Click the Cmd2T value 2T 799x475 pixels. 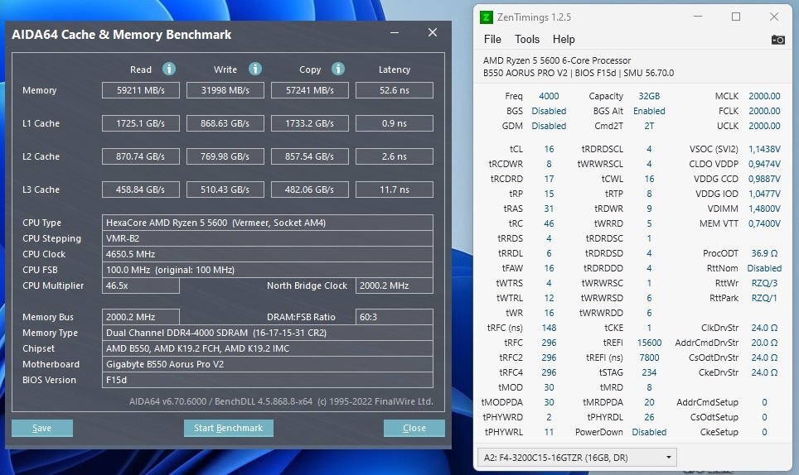(x=649, y=126)
